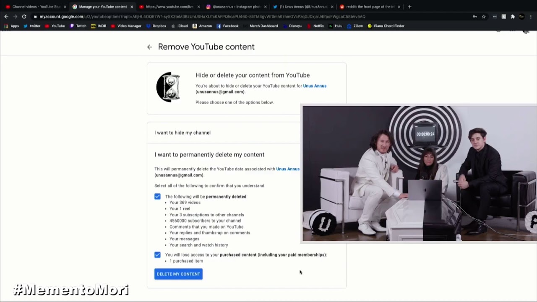Close the Channel videos YouTube Studio tab
Viewport: 537px width, 302px height.
pyautogui.click(x=65, y=7)
